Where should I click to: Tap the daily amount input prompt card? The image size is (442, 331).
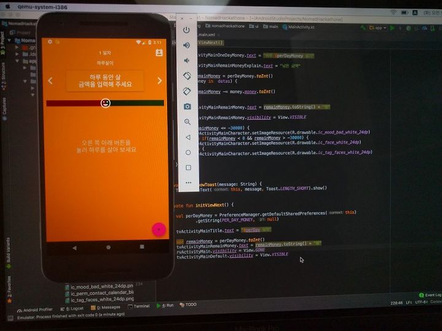(105, 81)
